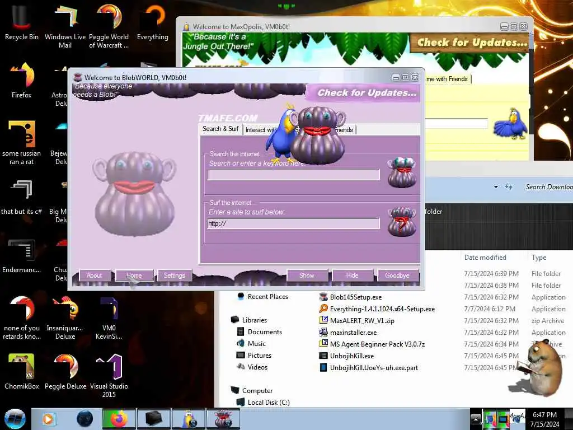The image size is (573, 430).
Task: Switch to BlobWORLD taskbar button
Action: [223, 419]
